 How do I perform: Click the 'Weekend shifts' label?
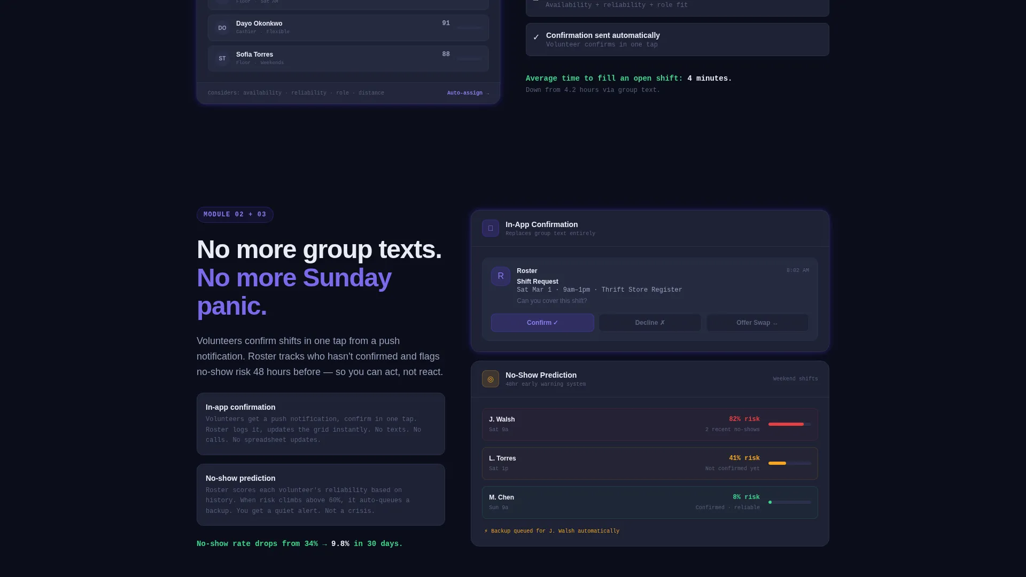(795, 379)
